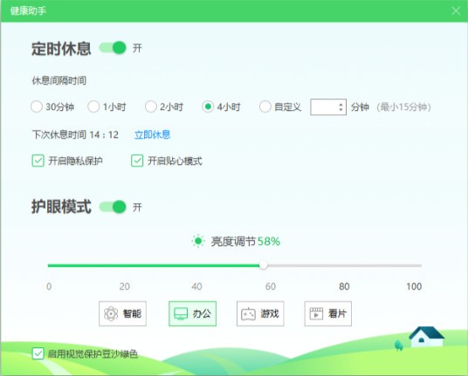This screenshot has height=376, width=468.
Task: Click the 下次休息时间 14:12 text
Action: tap(75, 134)
